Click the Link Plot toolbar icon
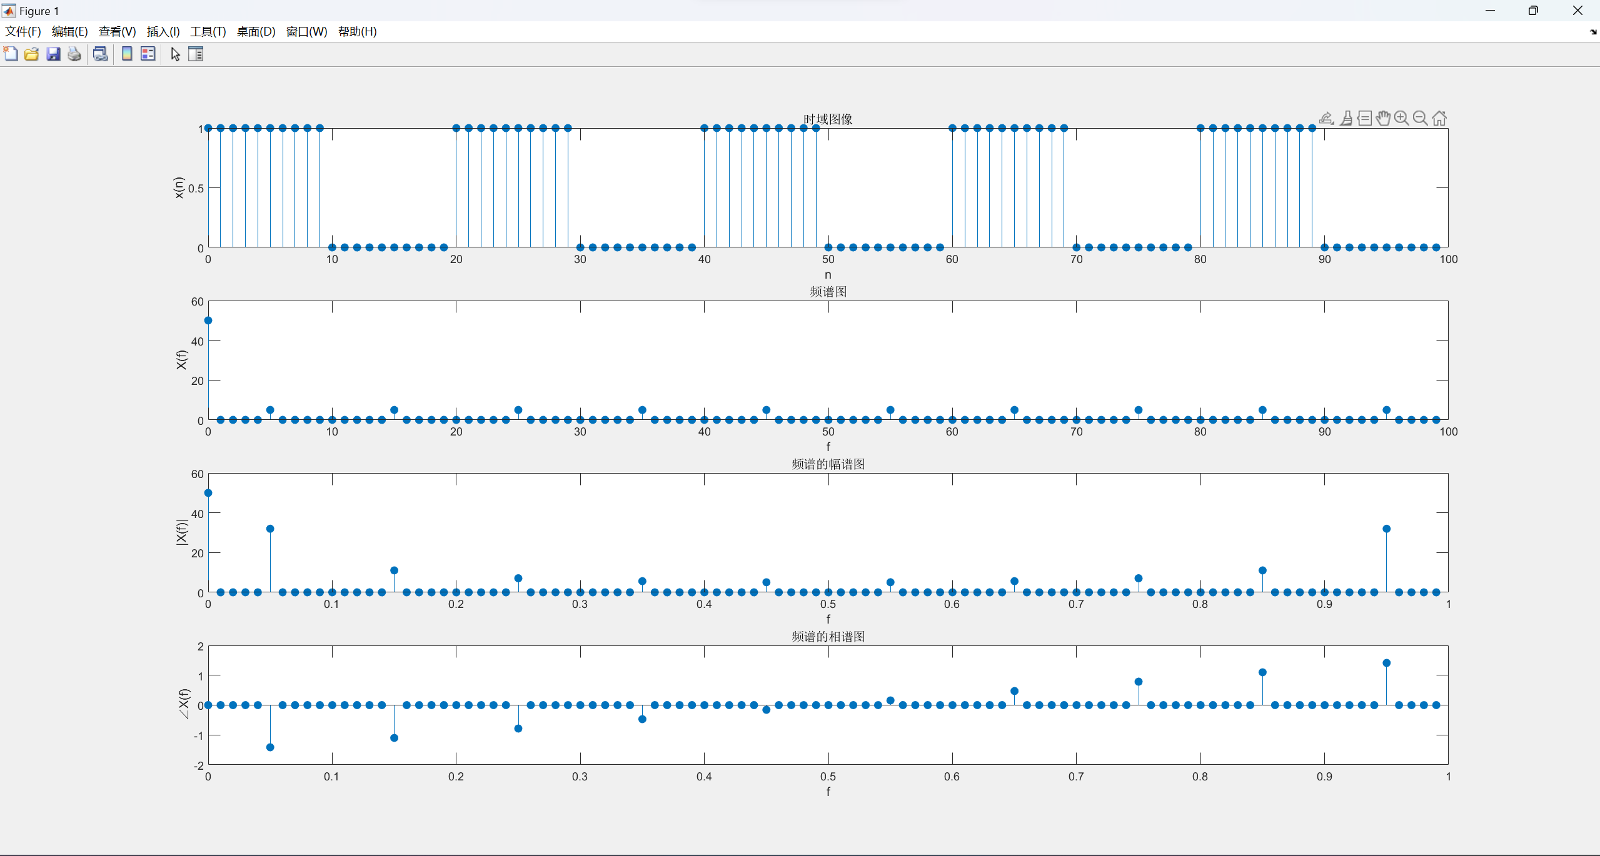This screenshot has height=856, width=1600. 100,54
